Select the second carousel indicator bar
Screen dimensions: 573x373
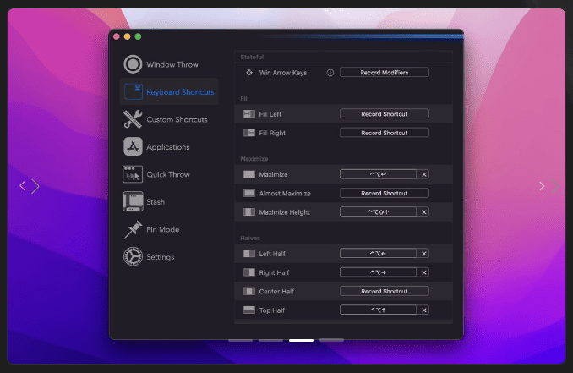[x=270, y=341]
